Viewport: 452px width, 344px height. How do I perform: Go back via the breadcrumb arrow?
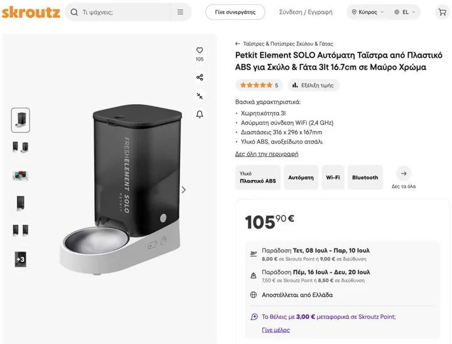tap(237, 44)
